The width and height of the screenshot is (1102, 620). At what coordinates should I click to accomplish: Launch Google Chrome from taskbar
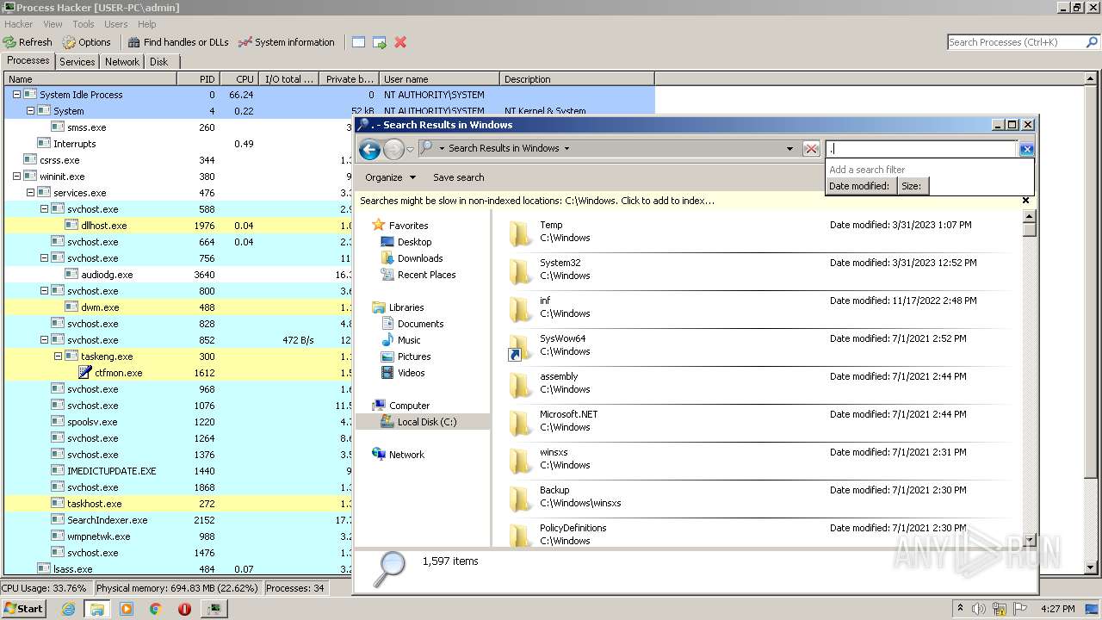click(x=156, y=609)
